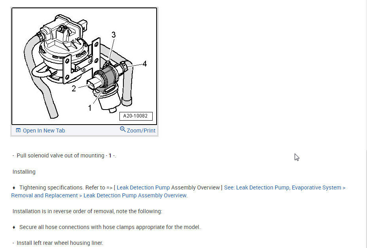Click Leak Detection Pump Assembly Overview link

click(135, 195)
